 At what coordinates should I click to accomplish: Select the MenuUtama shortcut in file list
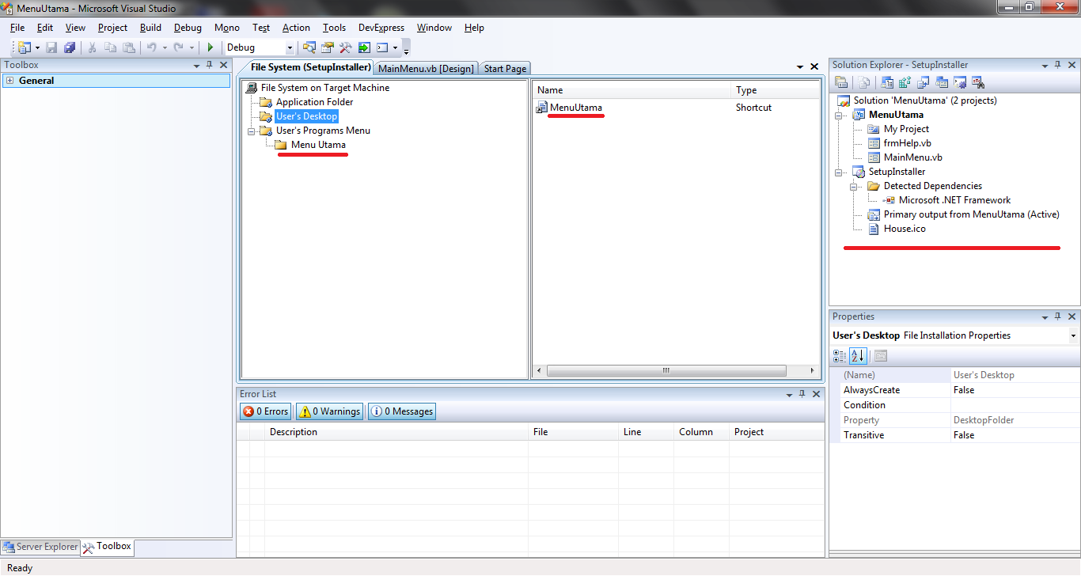click(575, 108)
